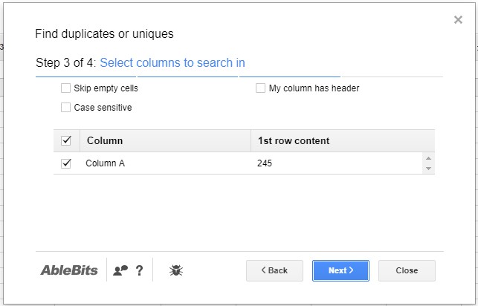Screen dimensions: 478x306
Task: Turn on Case sensitive matching
Action: tap(66, 108)
